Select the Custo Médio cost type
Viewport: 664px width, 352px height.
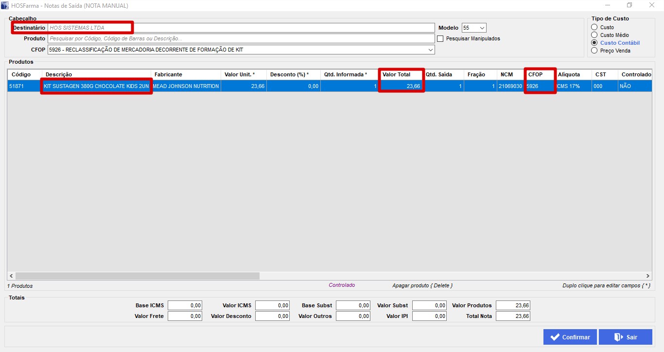(594, 35)
